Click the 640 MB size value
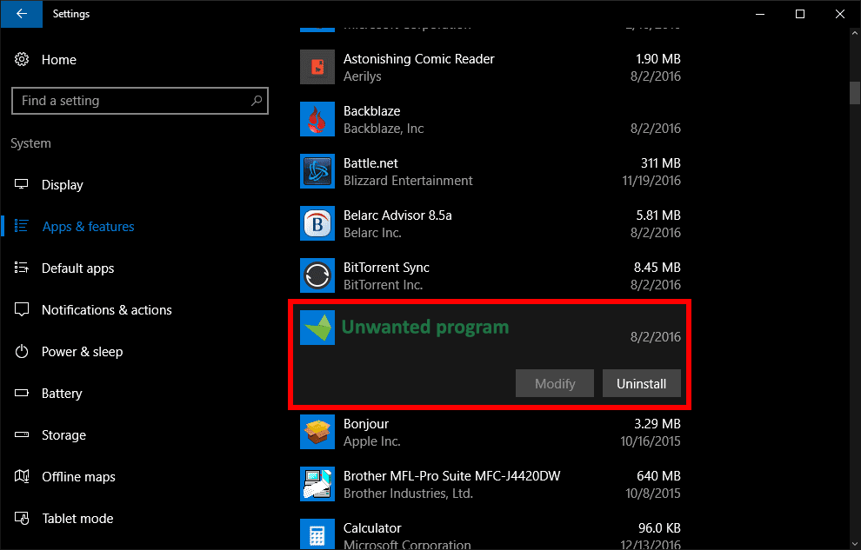This screenshot has width=861, height=550. pyautogui.click(x=658, y=475)
